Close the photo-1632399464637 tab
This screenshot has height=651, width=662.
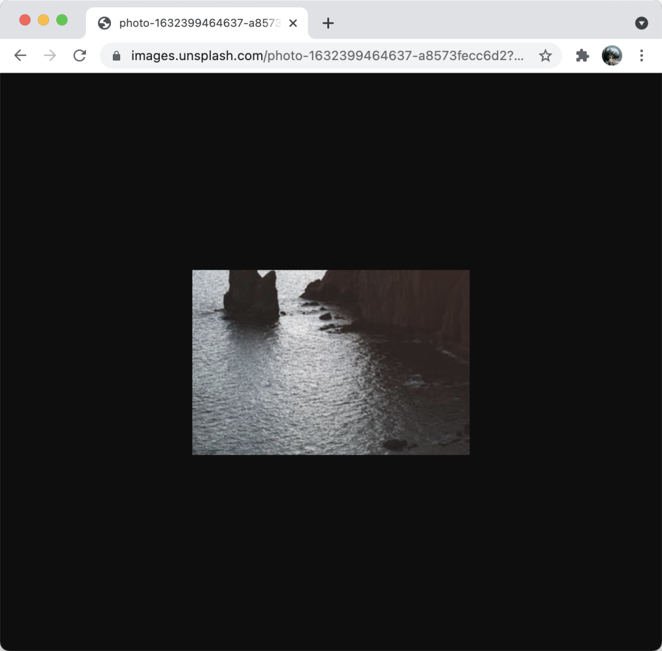[293, 23]
